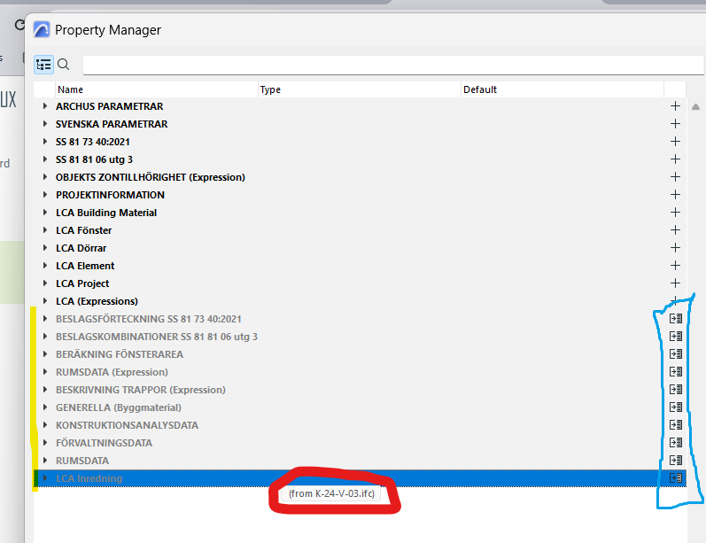Click plus icon beside PROJEKTINFORMATION
Screen dimensions: 706x543
675,195
